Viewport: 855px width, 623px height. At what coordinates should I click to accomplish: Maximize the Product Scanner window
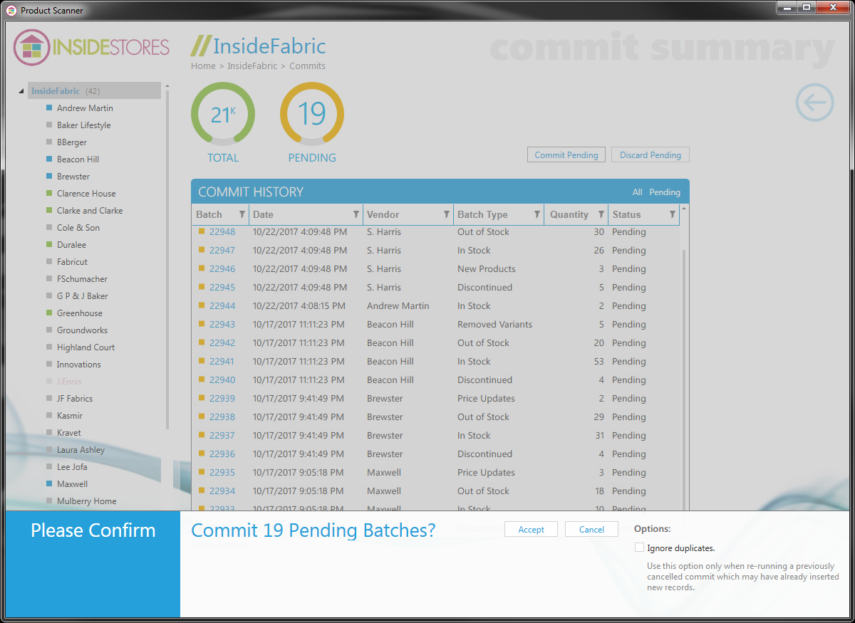[807, 7]
